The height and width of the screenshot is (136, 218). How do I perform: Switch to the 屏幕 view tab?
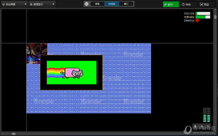[x=97, y=4]
